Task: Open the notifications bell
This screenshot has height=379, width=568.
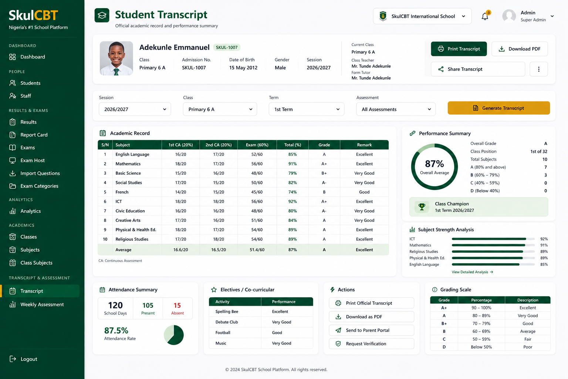Action: 485,16
